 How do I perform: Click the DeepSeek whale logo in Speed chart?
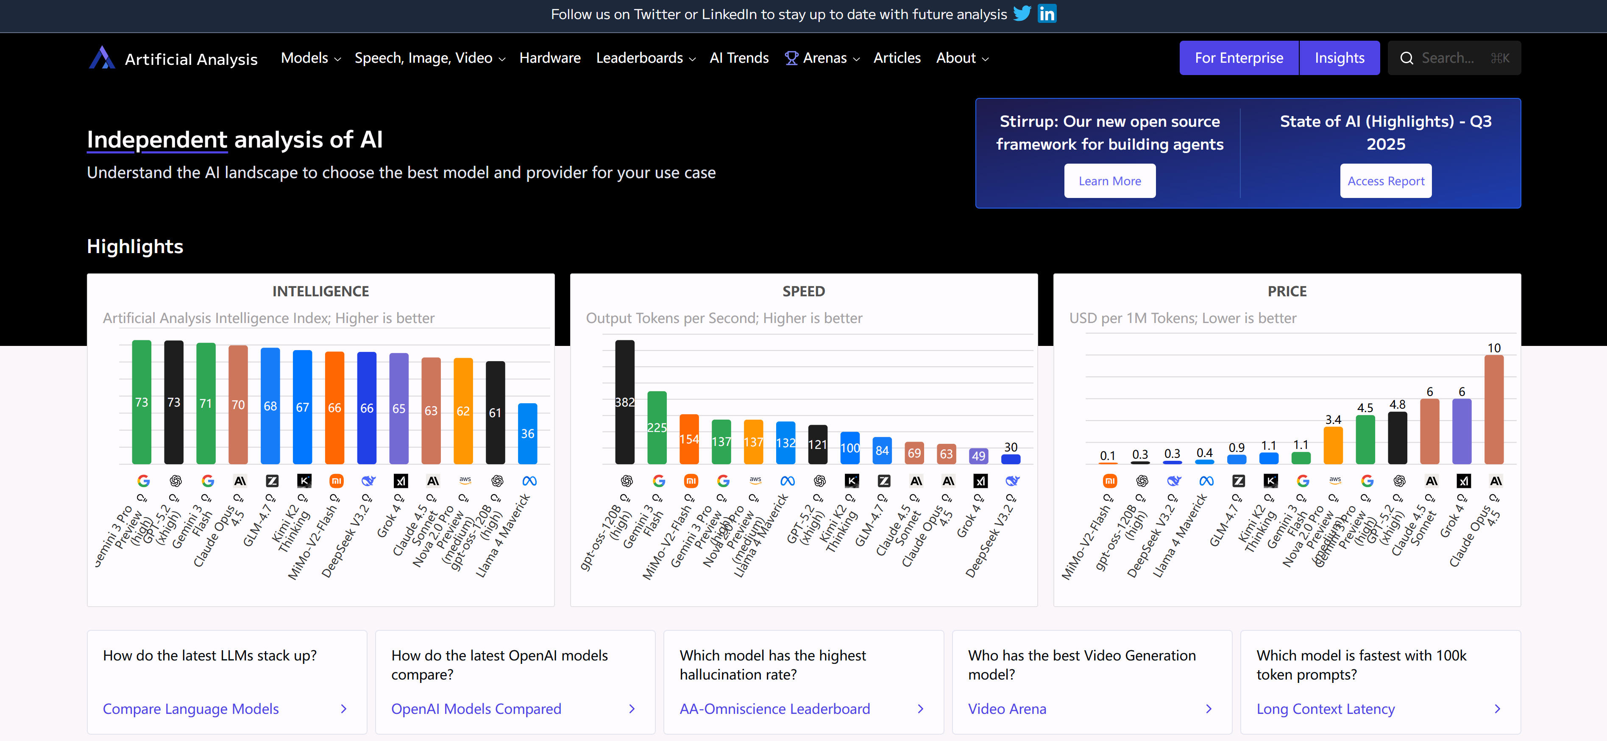coord(1012,481)
